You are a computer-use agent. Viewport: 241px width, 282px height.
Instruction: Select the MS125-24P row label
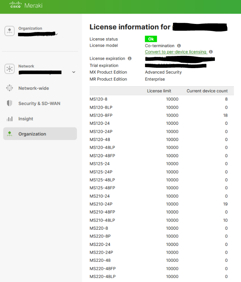(x=101, y=172)
